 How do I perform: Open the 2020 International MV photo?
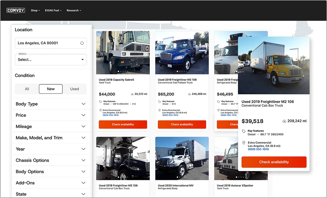tap(182, 158)
